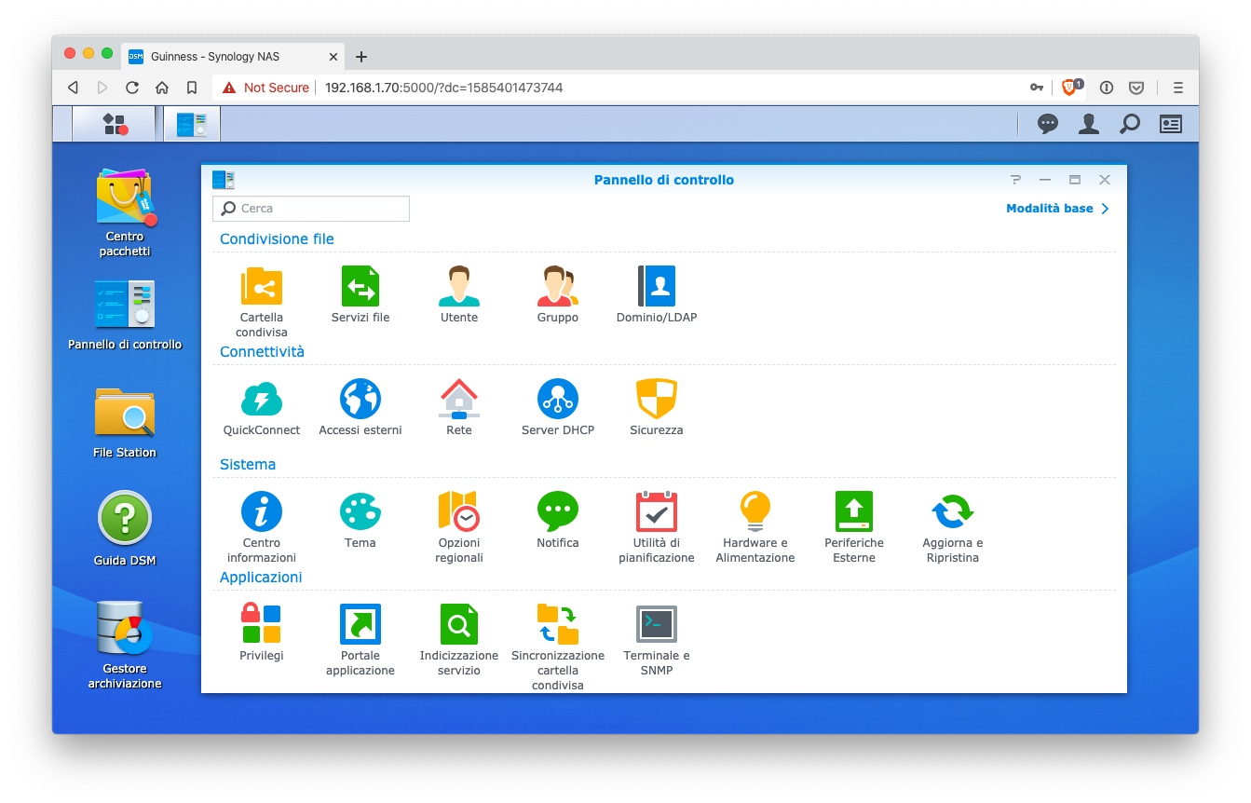
Task: Bookmark this page in browser
Action: click(192, 88)
